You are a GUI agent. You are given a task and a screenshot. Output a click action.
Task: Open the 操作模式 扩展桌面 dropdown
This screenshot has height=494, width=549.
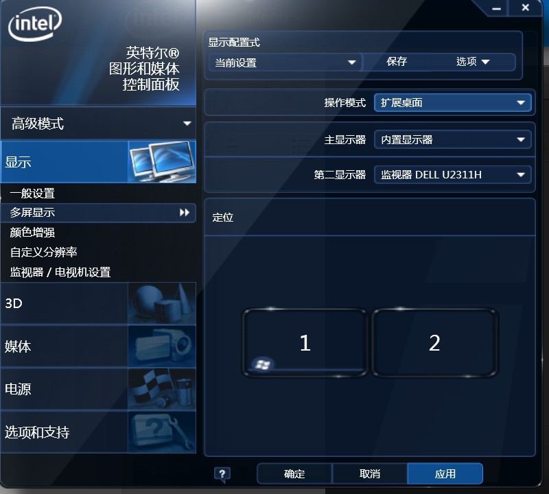pyautogui.click(x=453, y=103)
